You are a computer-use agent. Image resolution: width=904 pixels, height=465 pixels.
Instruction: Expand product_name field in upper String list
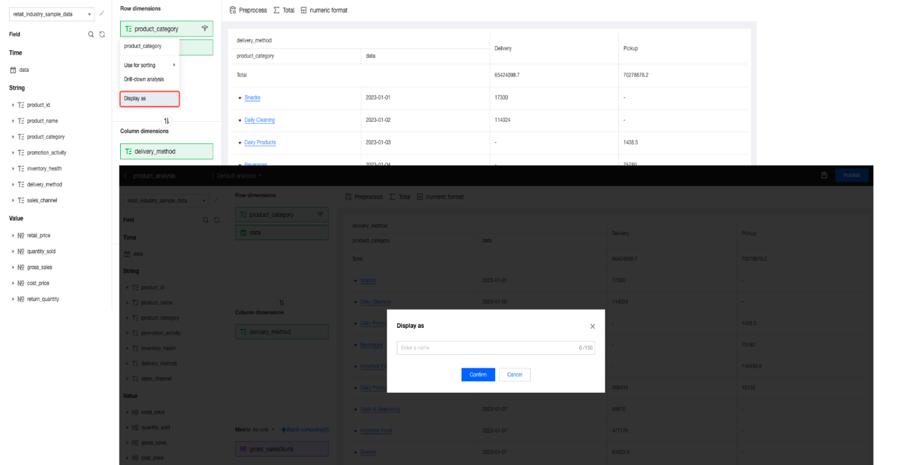tap(13, 121)
